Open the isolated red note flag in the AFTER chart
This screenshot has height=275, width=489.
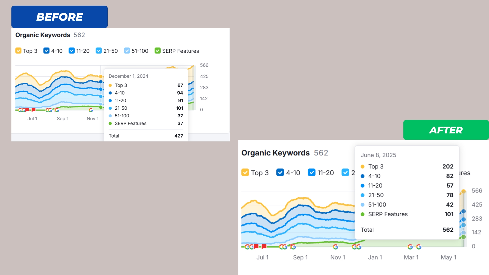(x=264, y=246)
